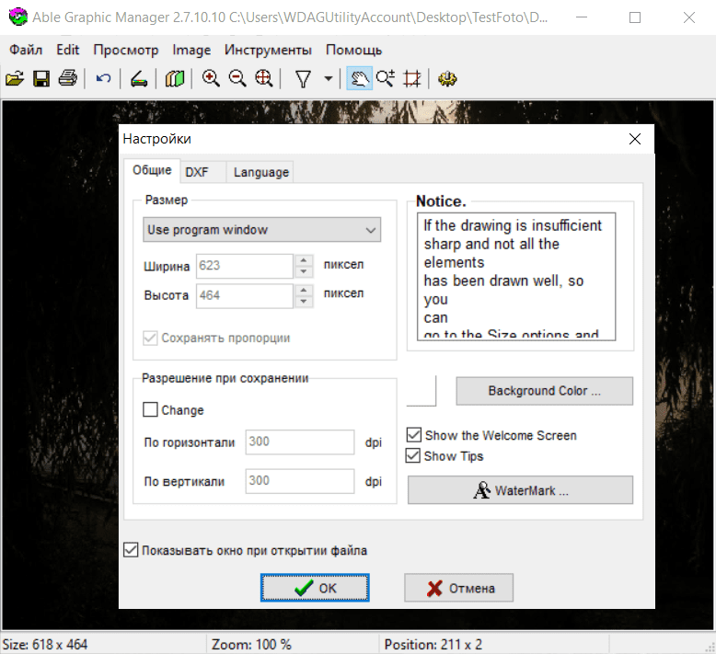716x654 pixels.
Task: Open the settings gear icon in toolbar
Action: [447, 78]
